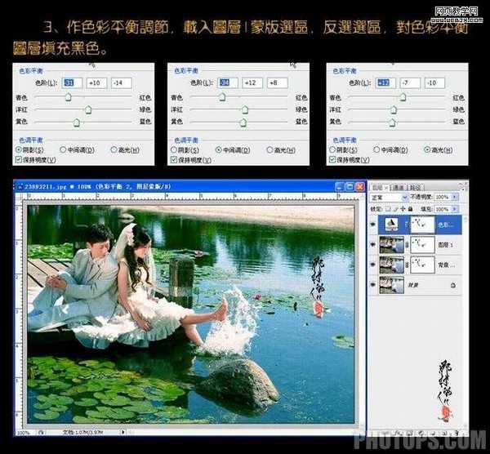Click the cyan-red slider in first dialog

(x=69, y=96)
